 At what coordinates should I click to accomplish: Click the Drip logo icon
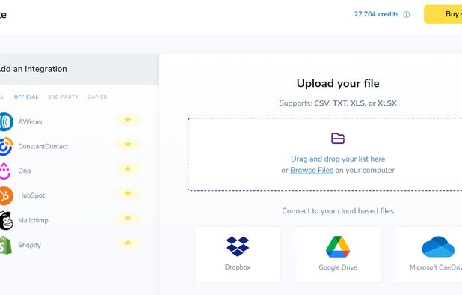[x=5, y=171]
